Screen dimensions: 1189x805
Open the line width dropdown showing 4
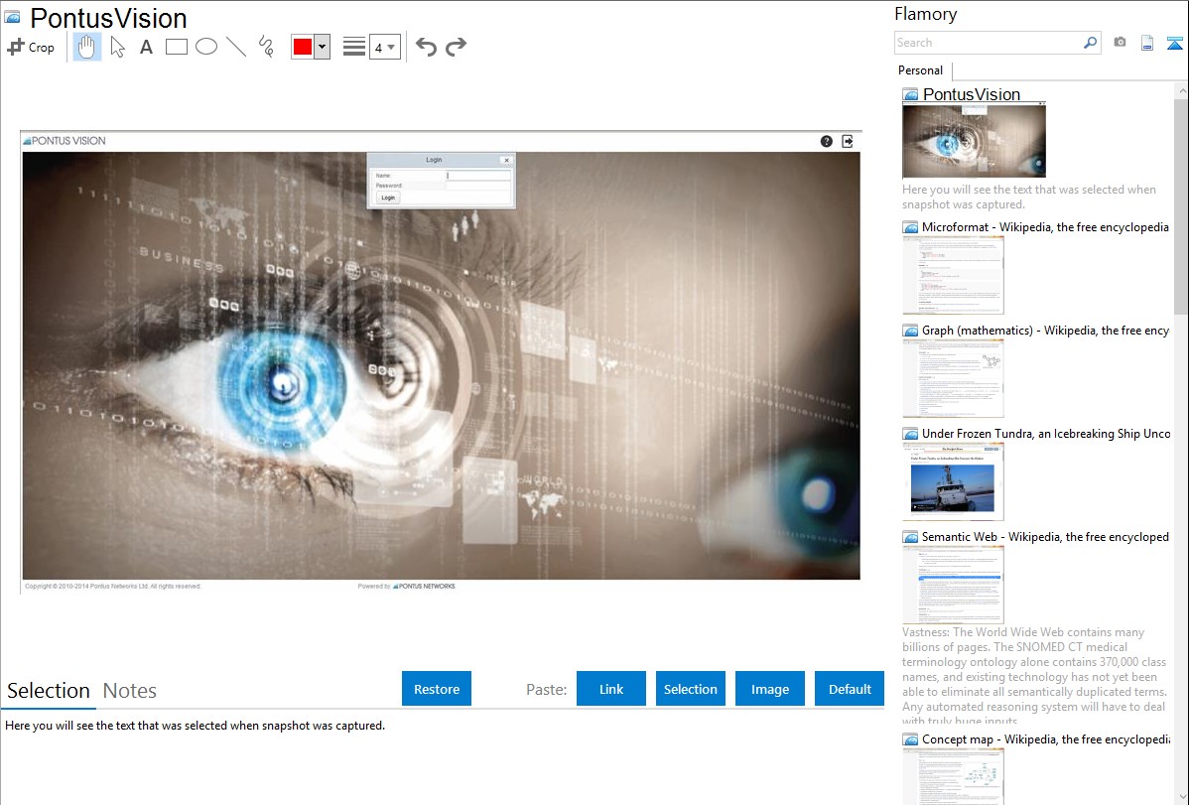click(x=384, y=47)
